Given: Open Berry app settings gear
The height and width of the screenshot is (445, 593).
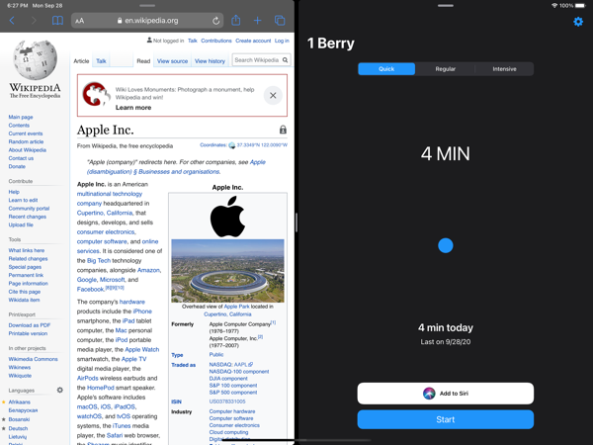Looking at the screenshot, I should pos(578,22).
